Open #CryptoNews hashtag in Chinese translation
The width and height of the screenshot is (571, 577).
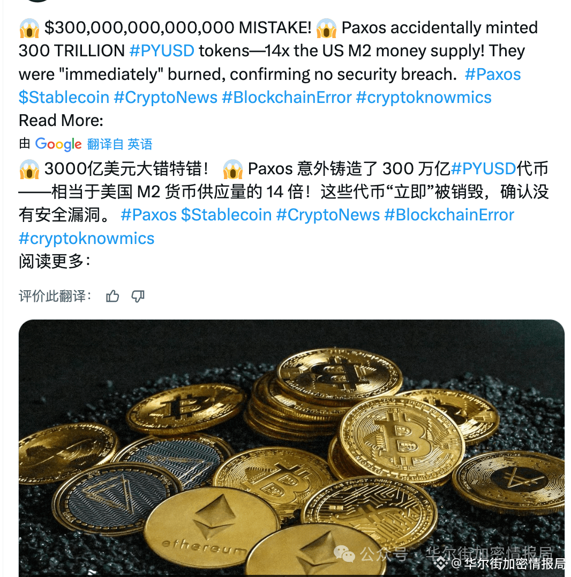[328, 215]
